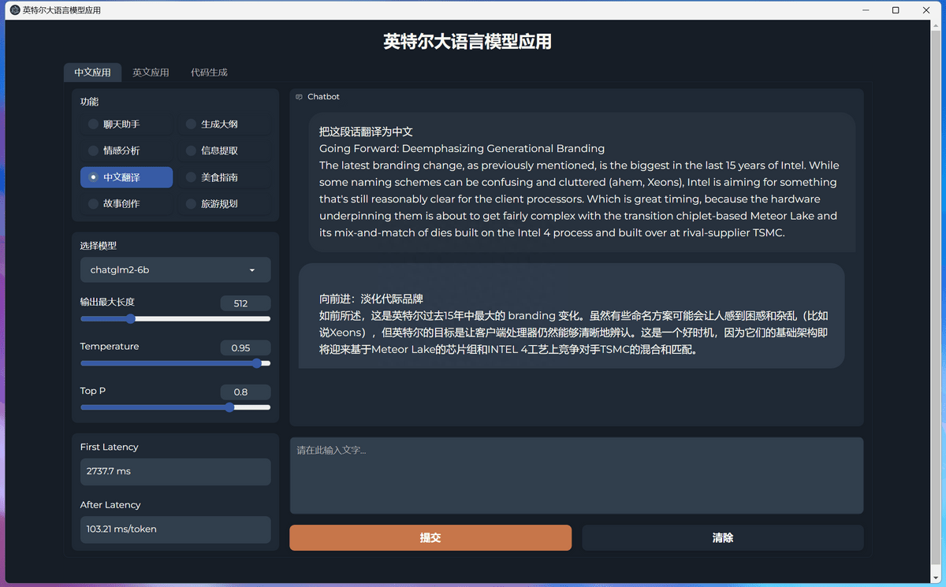Image resolution: width=946 pixels, height=587 pixels.
Task: Open the chatglm2-6b model dropdown
Action: click(175, 269)
